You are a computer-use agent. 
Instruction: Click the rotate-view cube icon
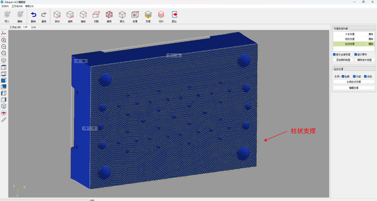coord(3,106)
